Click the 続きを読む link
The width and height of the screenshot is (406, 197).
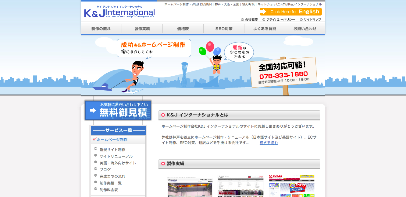[269, 143]
